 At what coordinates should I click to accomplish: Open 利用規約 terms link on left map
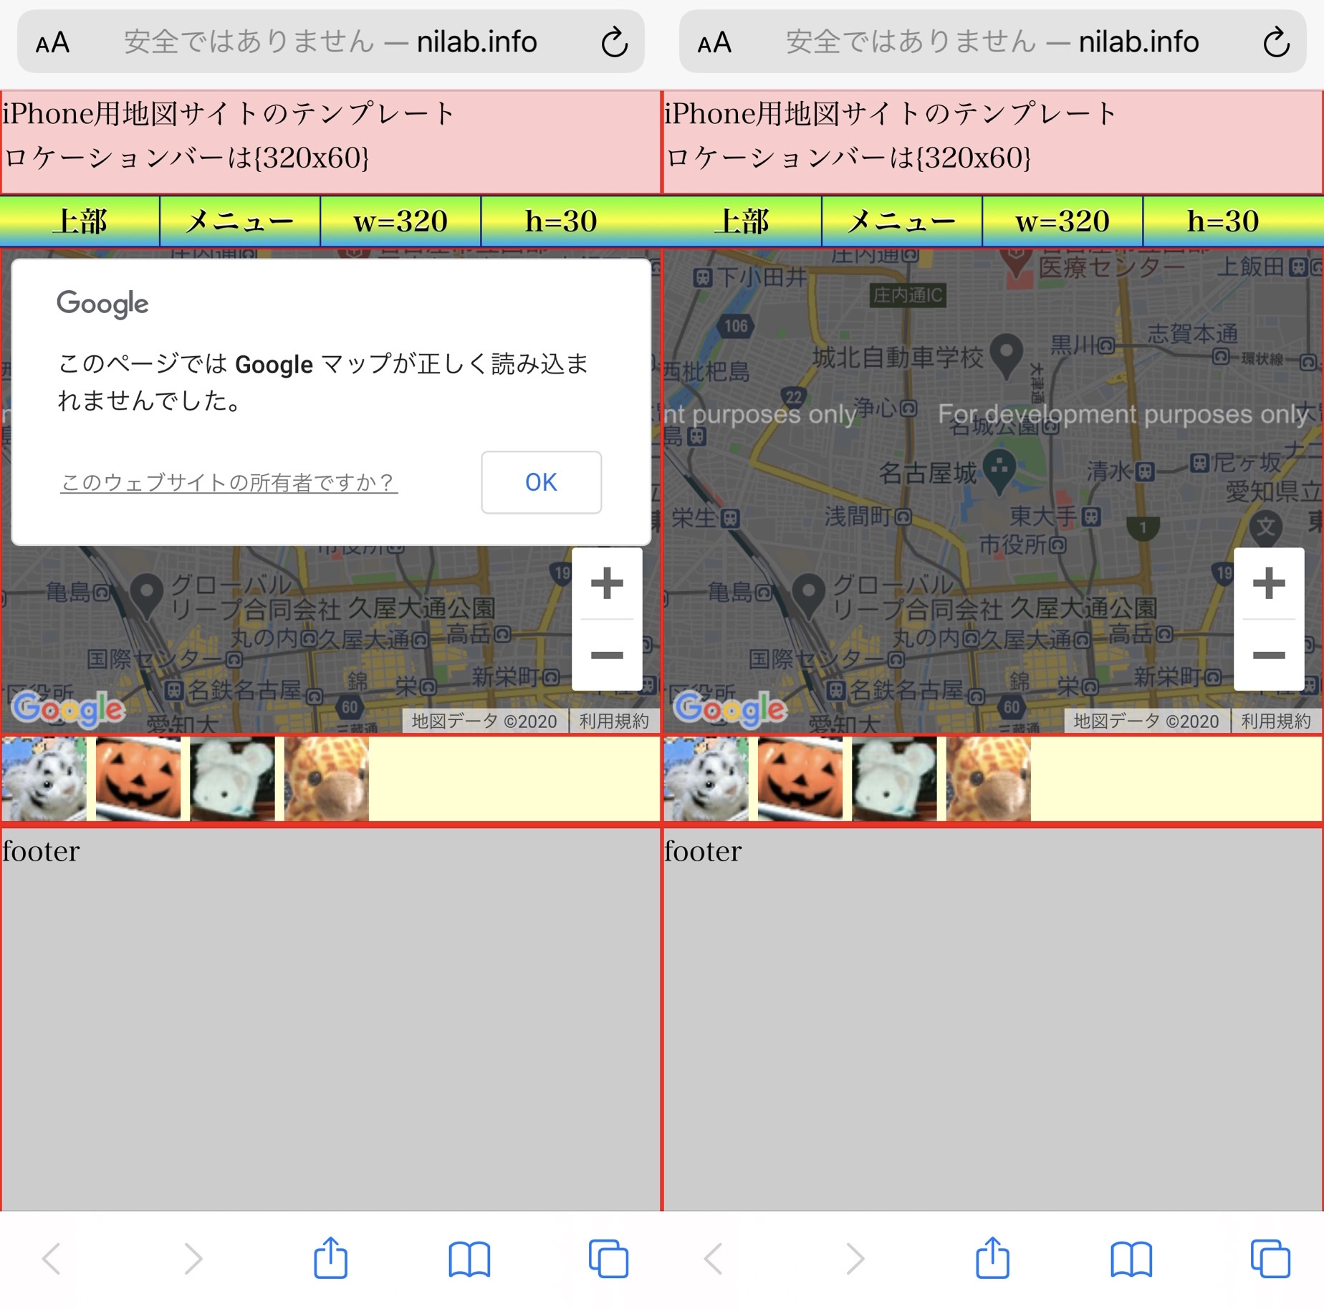614,721
